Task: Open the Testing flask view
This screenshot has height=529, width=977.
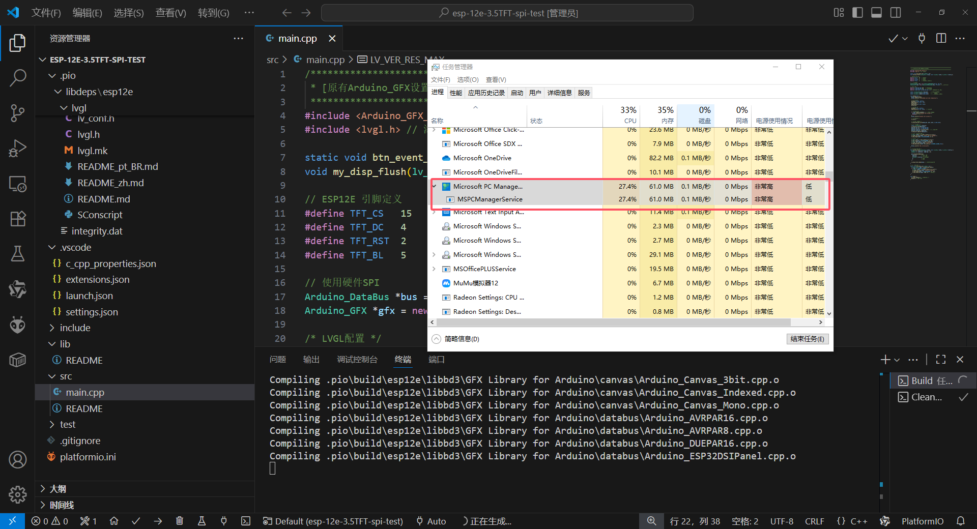Action: click(17, 254)
